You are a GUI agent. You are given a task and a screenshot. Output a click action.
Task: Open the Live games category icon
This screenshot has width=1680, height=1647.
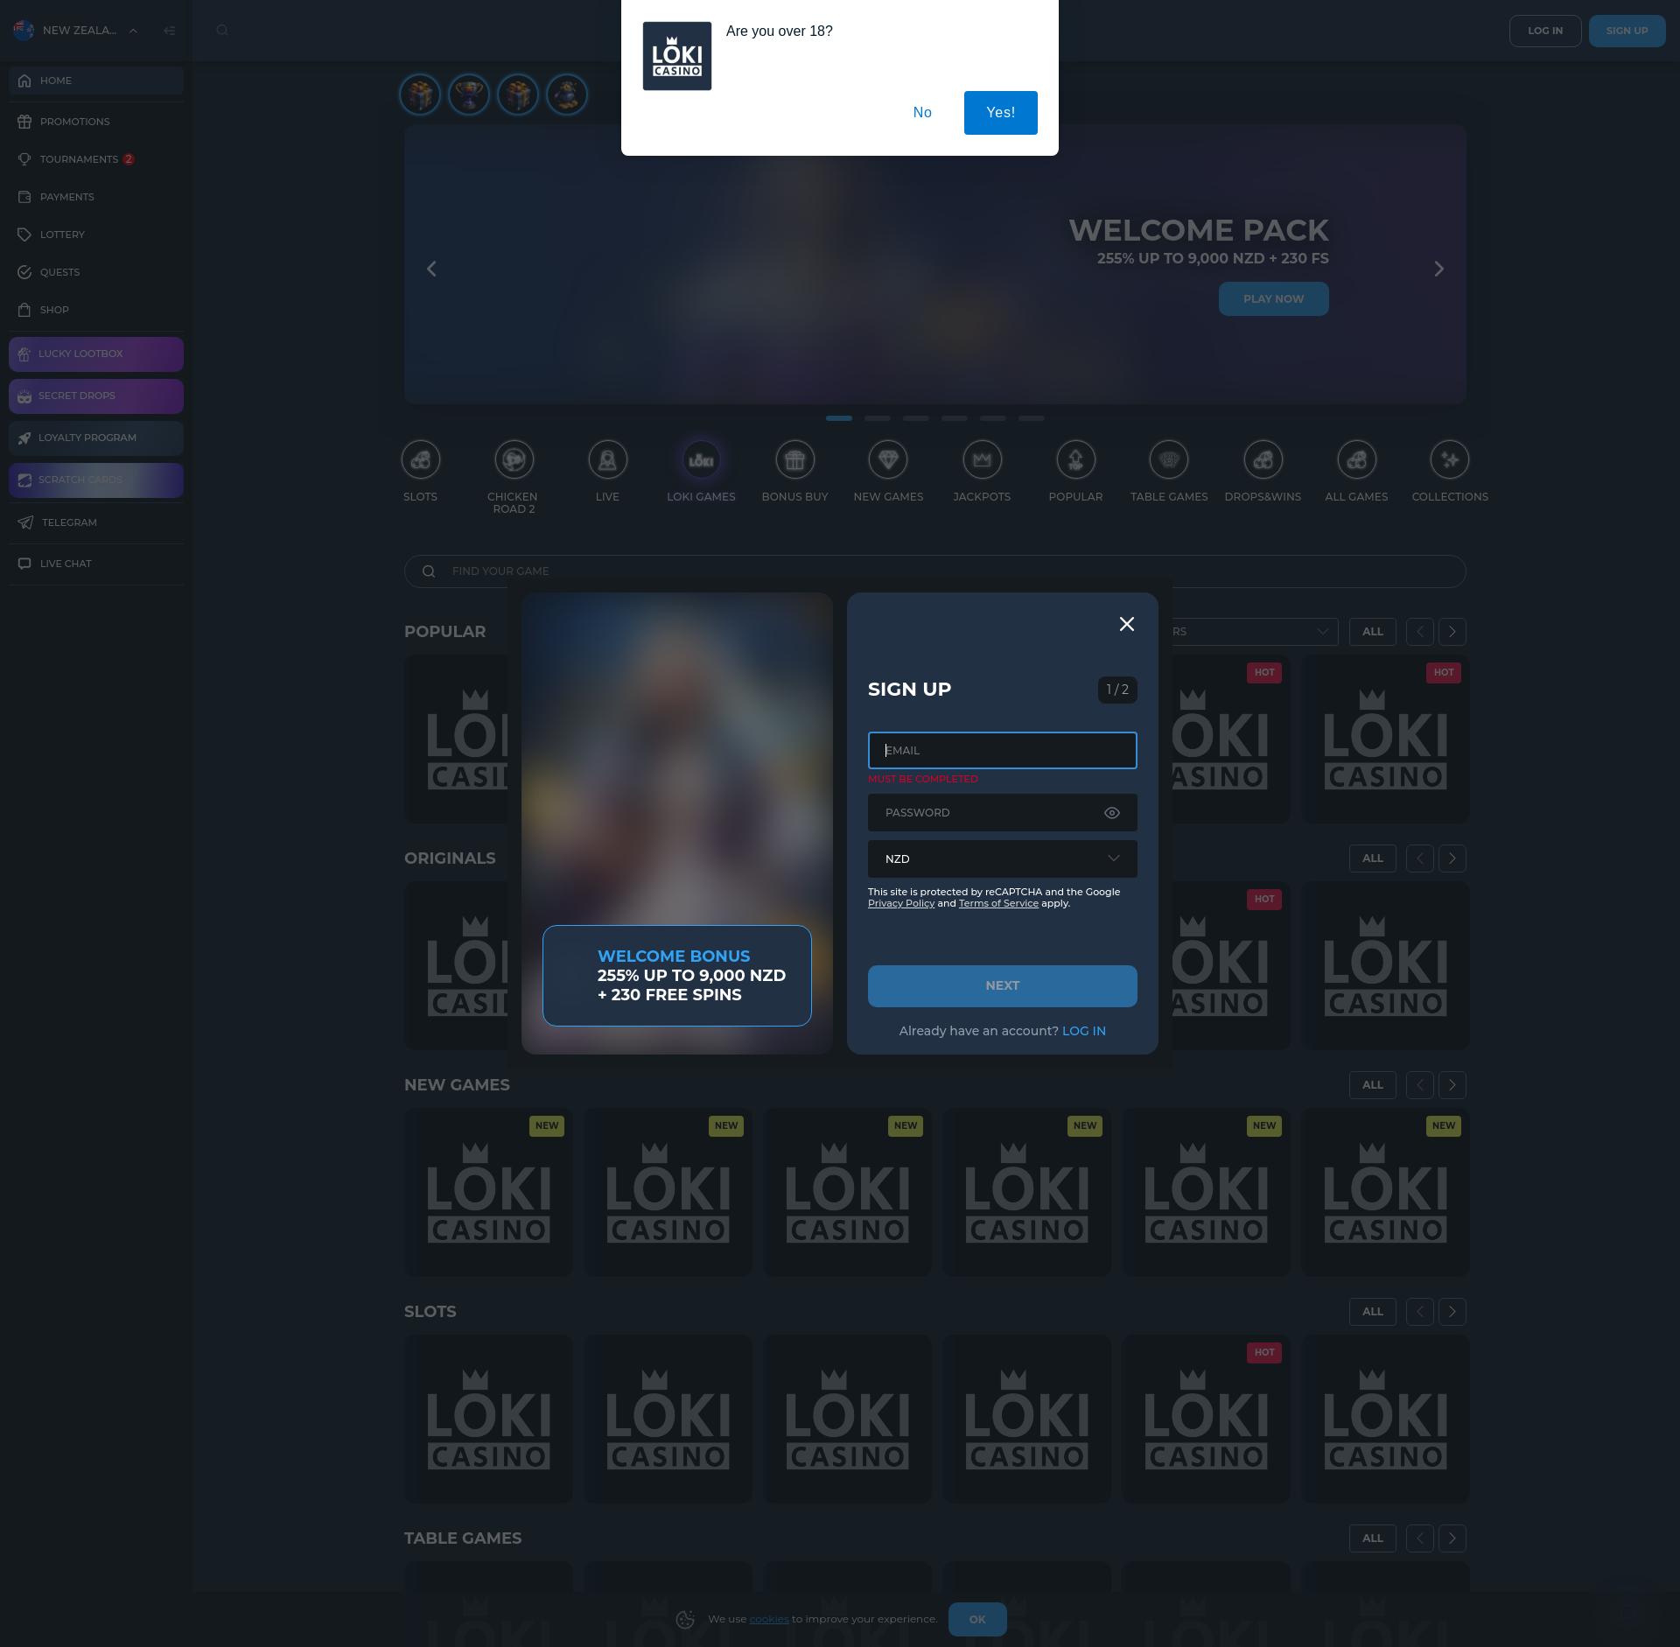[607, 459]
